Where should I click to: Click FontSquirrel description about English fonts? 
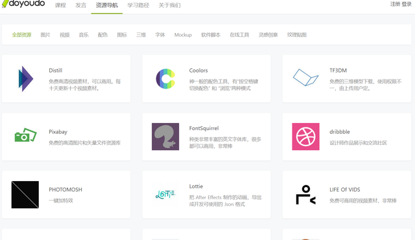click(x=225, y=142)
